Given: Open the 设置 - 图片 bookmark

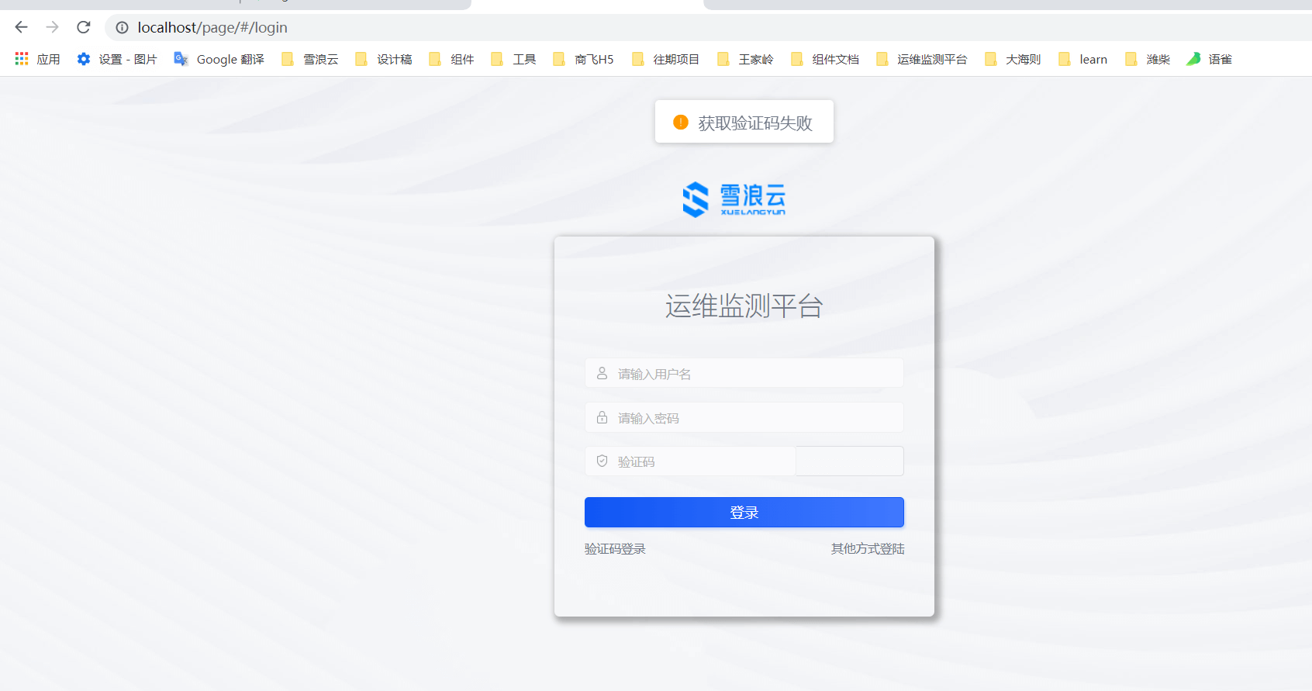Looking at the screenshot, I should pyautogui.click(x=117, y=59).
